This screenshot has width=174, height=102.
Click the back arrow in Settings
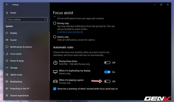click(7, 5)
